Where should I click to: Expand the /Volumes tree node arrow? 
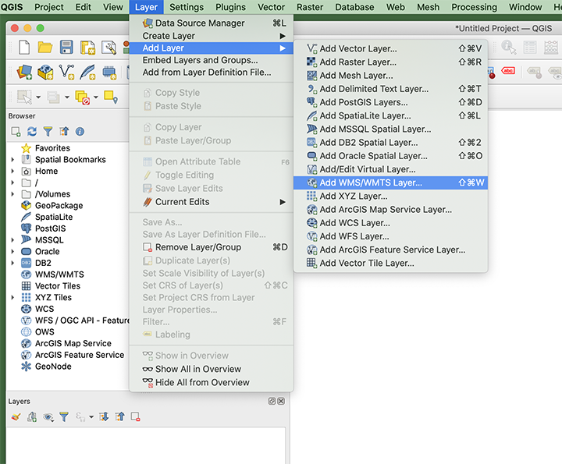12,194
